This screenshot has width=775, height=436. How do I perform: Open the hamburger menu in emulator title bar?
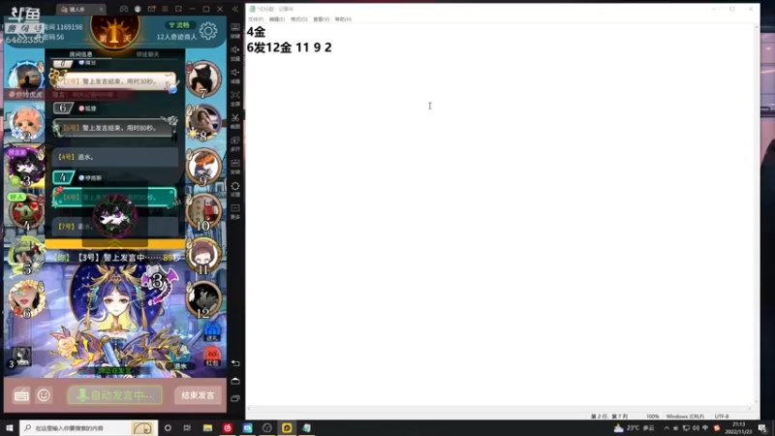[x=165, y=9]
